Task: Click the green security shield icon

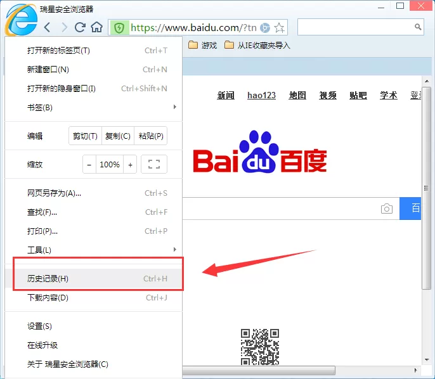Action: pyautogui.click(x=119, y=27)
